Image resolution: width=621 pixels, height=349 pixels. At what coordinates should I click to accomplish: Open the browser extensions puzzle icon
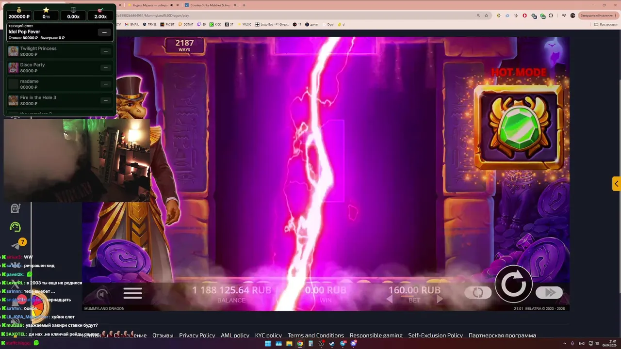pyautogui.click(x=551, y=16)
